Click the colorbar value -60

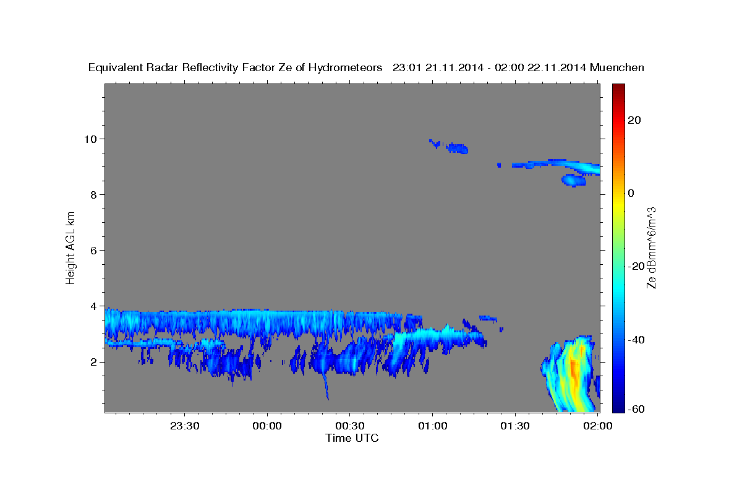(x=637, y=409)
